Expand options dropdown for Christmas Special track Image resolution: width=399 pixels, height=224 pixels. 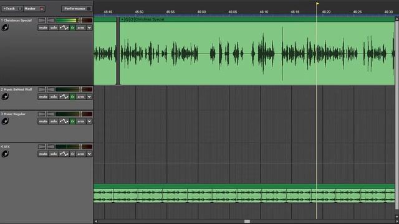point(89,27)
